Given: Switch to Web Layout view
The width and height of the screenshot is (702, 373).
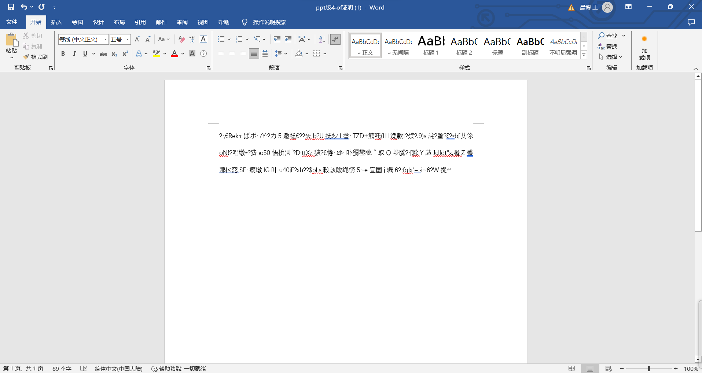Looking at the screenshot, I should point(609,369).
